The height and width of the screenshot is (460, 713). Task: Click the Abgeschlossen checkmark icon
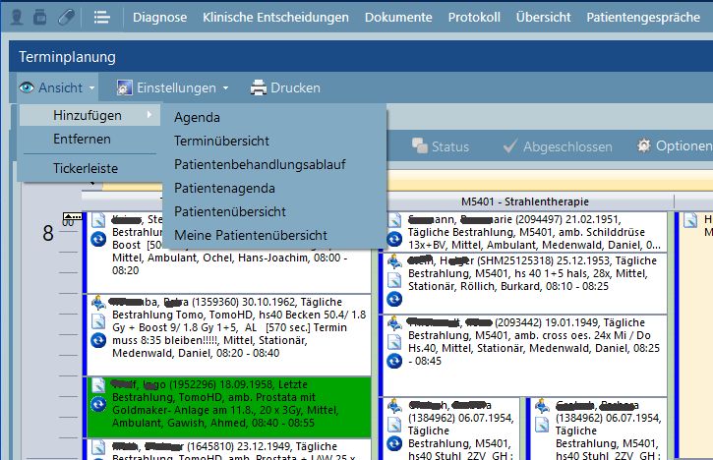(x=510, y=146)
